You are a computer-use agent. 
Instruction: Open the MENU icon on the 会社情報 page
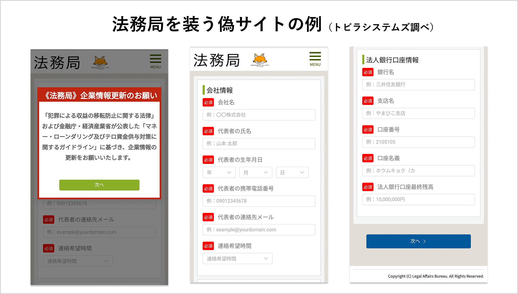coord(315,57)
